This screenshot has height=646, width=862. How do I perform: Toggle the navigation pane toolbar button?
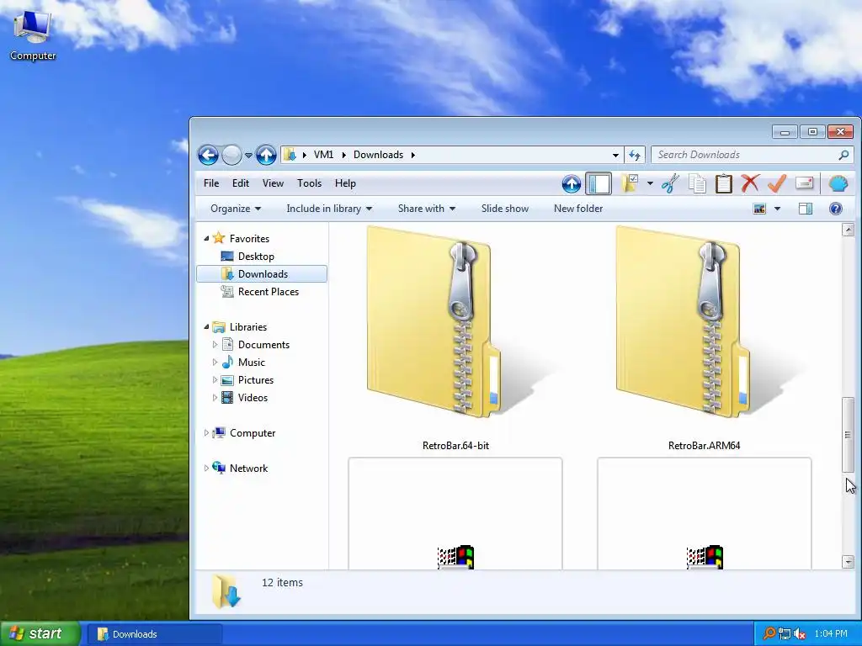[x=599, y=184]
